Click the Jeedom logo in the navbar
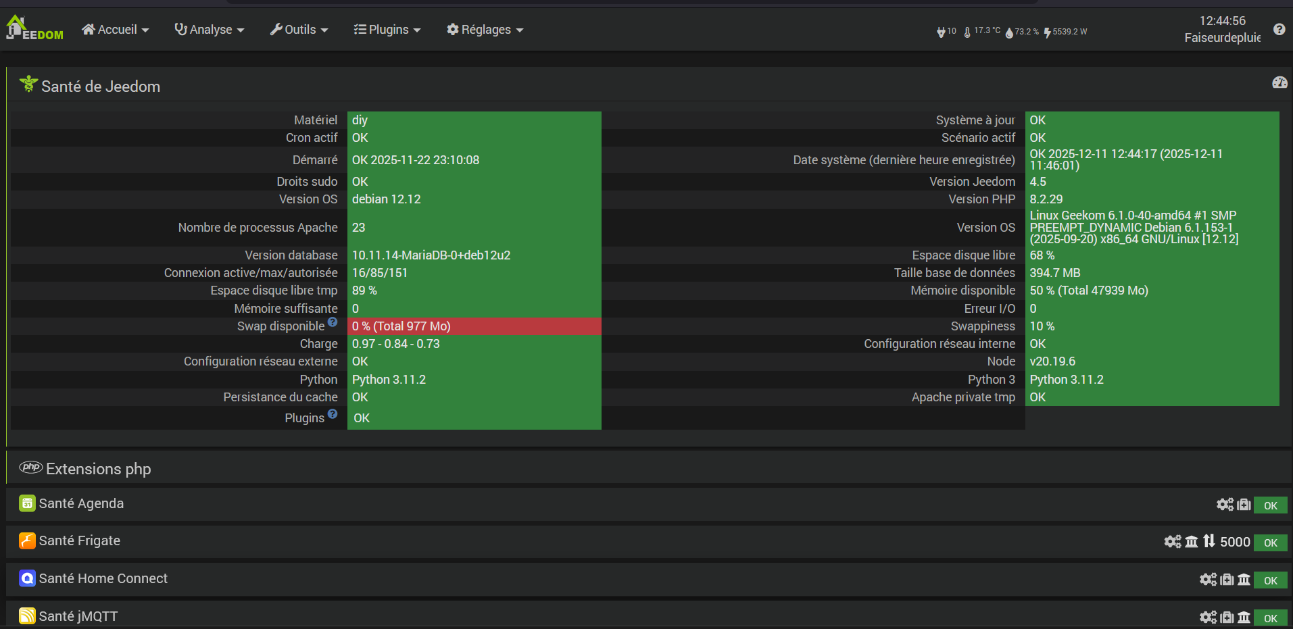 [x=34, y=28]
